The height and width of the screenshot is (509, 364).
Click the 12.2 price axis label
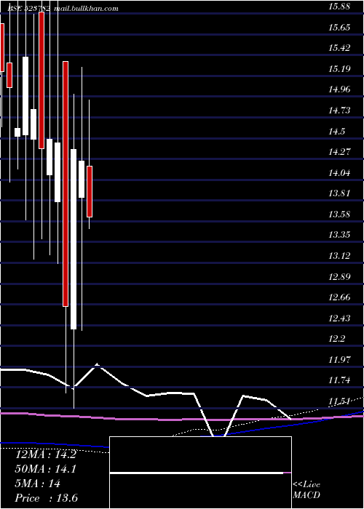(336, 339)
